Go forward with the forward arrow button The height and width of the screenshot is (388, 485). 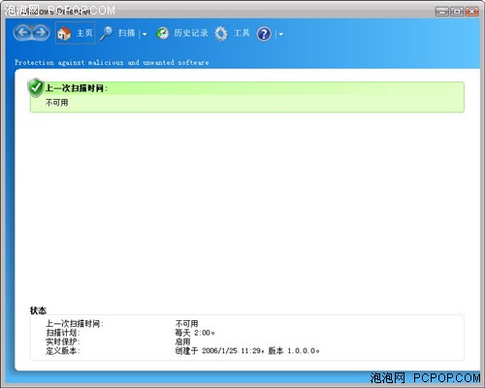(41, 32)
